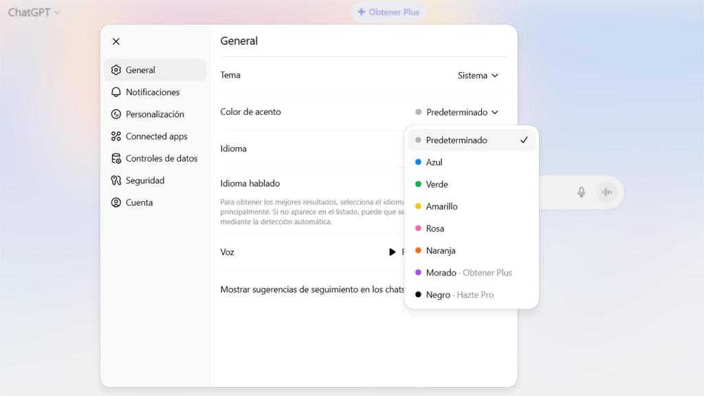Click the General gear icon

tap(116, 70)
